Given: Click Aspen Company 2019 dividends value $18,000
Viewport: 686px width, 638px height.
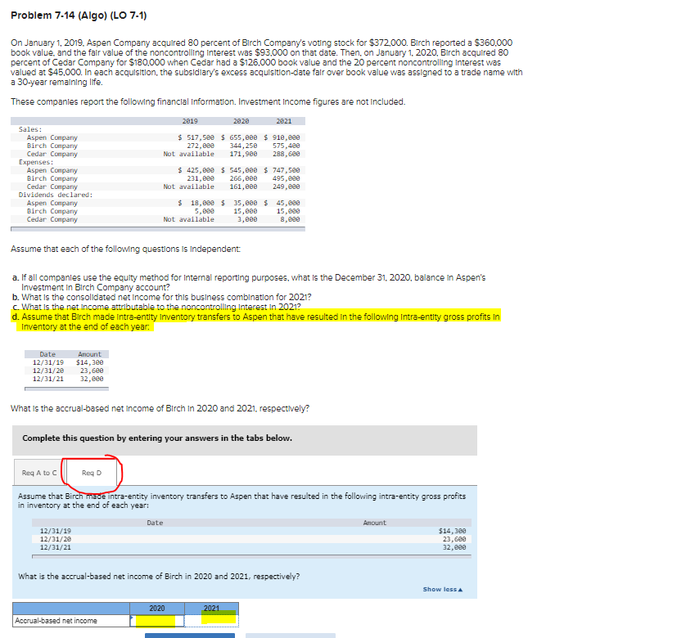Looking at the screenshot, I should pyautogui.click(x=196, y=203).
